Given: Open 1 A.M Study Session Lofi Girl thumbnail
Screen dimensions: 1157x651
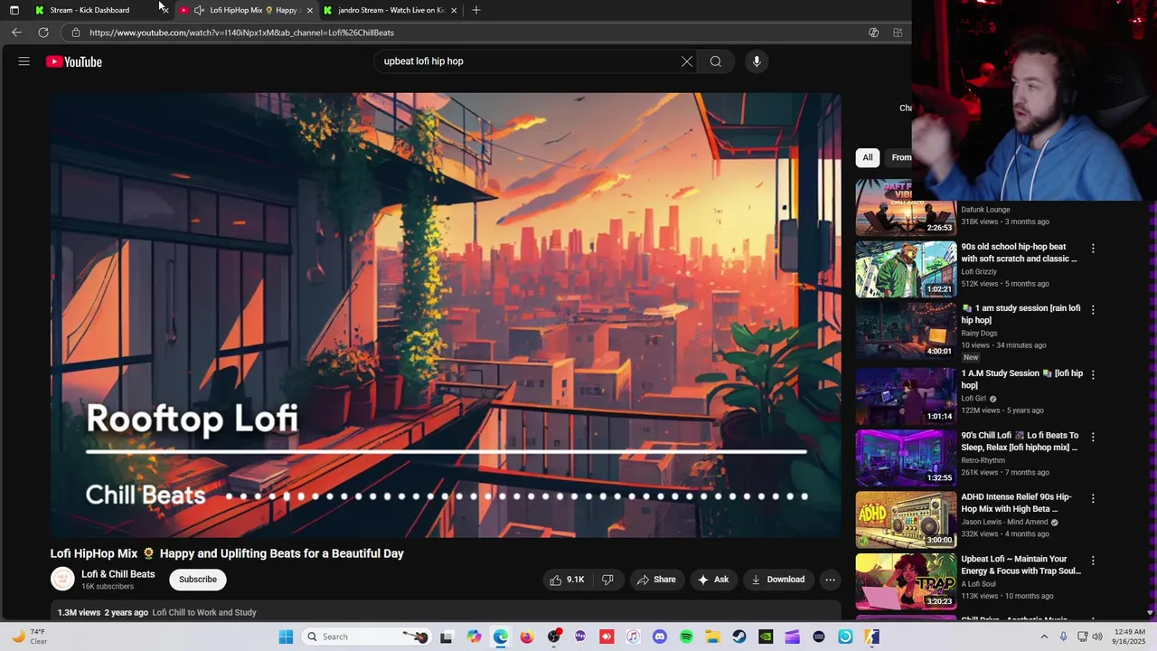Looking at the screenshot, I should (906, 396).
